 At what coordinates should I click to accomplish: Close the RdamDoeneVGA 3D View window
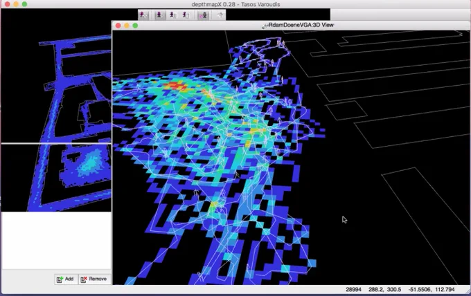tap(118, 26)
